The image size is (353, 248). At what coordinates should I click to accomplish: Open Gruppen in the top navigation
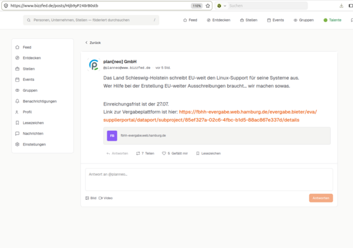(304, 20)
